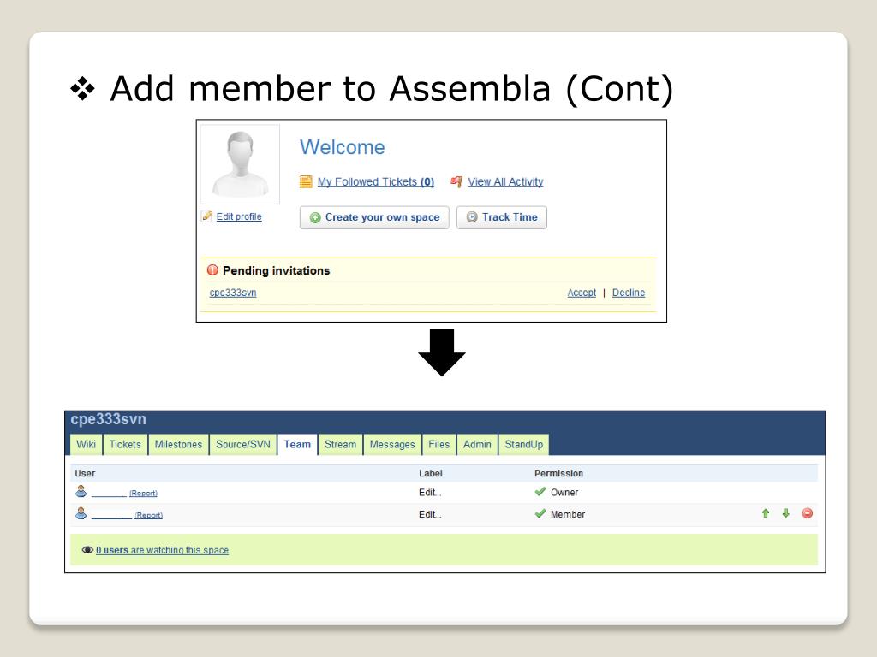
Task: Edit the label for the Owner row
Action: 430,493
